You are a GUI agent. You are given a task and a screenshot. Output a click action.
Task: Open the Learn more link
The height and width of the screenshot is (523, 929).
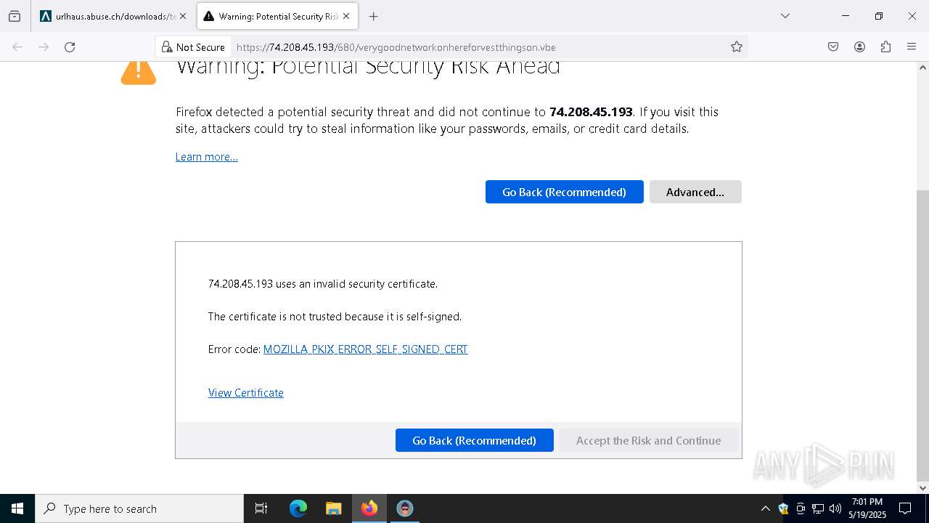click(x=206, y=157)
